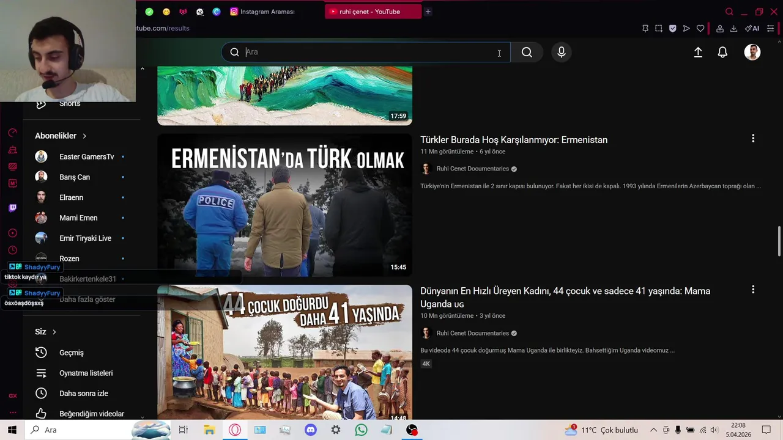The height and width of the screenshot is (440, 783).
Task: Click browser tab search magnifier icon
Action: [729, 12]
